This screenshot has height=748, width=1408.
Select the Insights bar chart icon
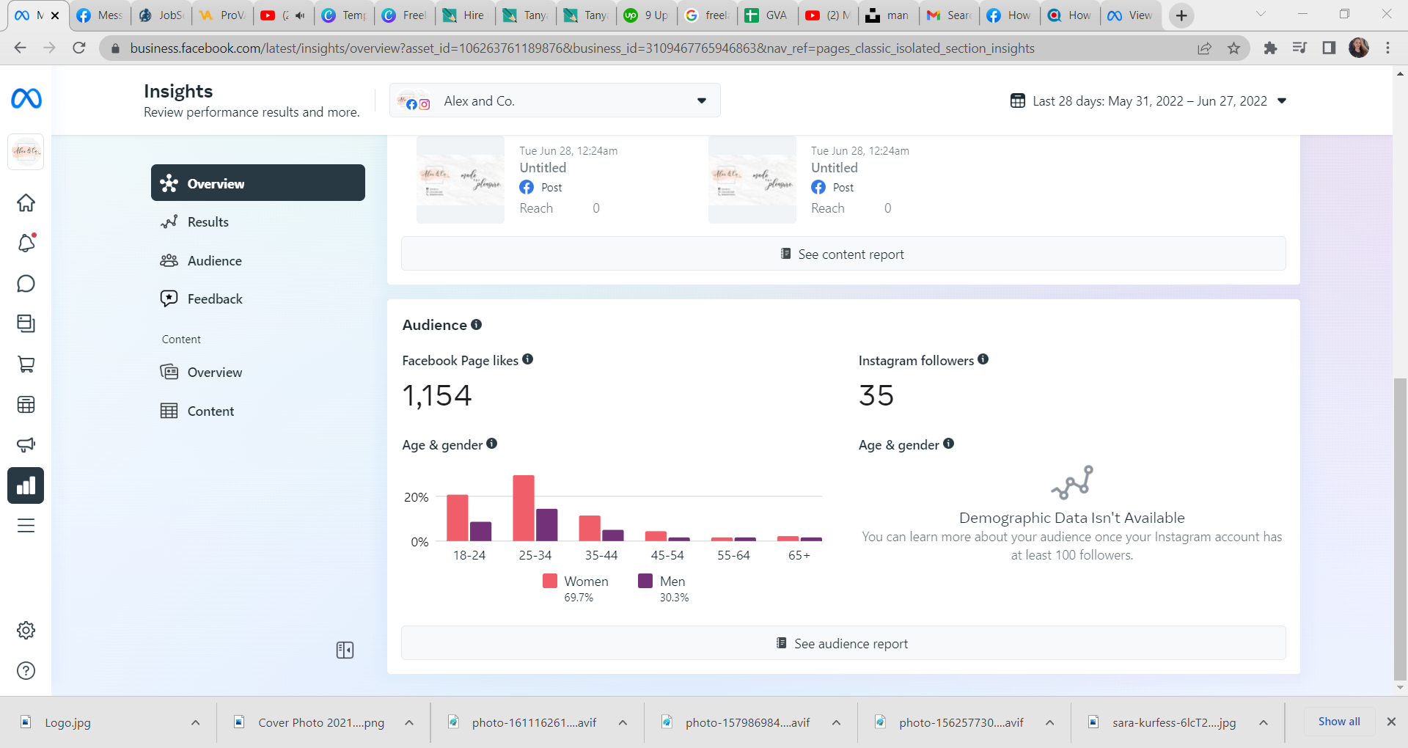(x=26, y=485)
